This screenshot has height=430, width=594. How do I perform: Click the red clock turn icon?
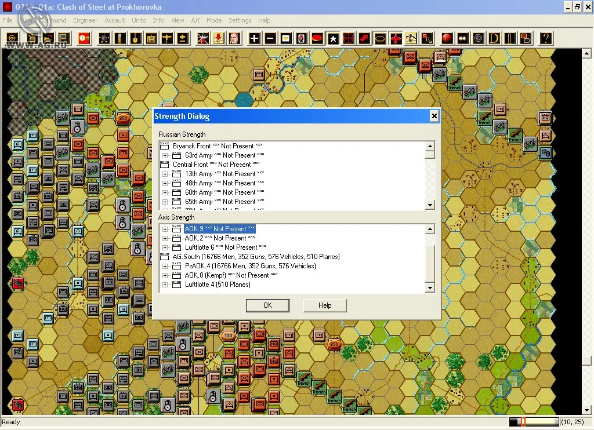(84, 38)
